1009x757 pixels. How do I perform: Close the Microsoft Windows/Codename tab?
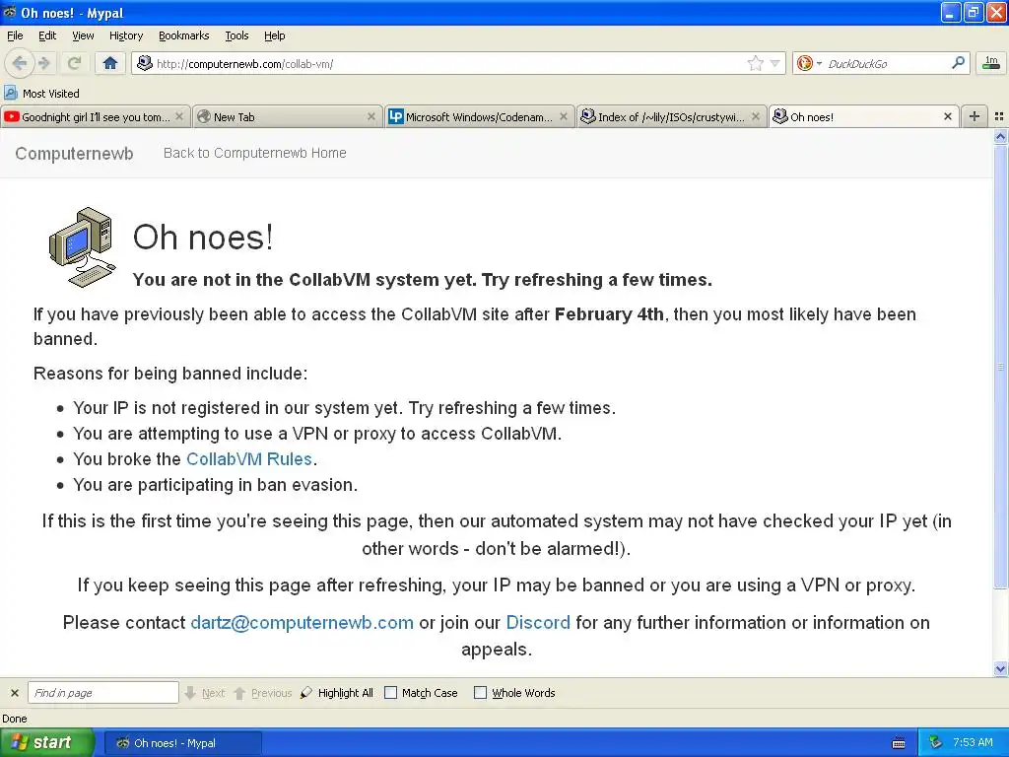tap(564, 116)
